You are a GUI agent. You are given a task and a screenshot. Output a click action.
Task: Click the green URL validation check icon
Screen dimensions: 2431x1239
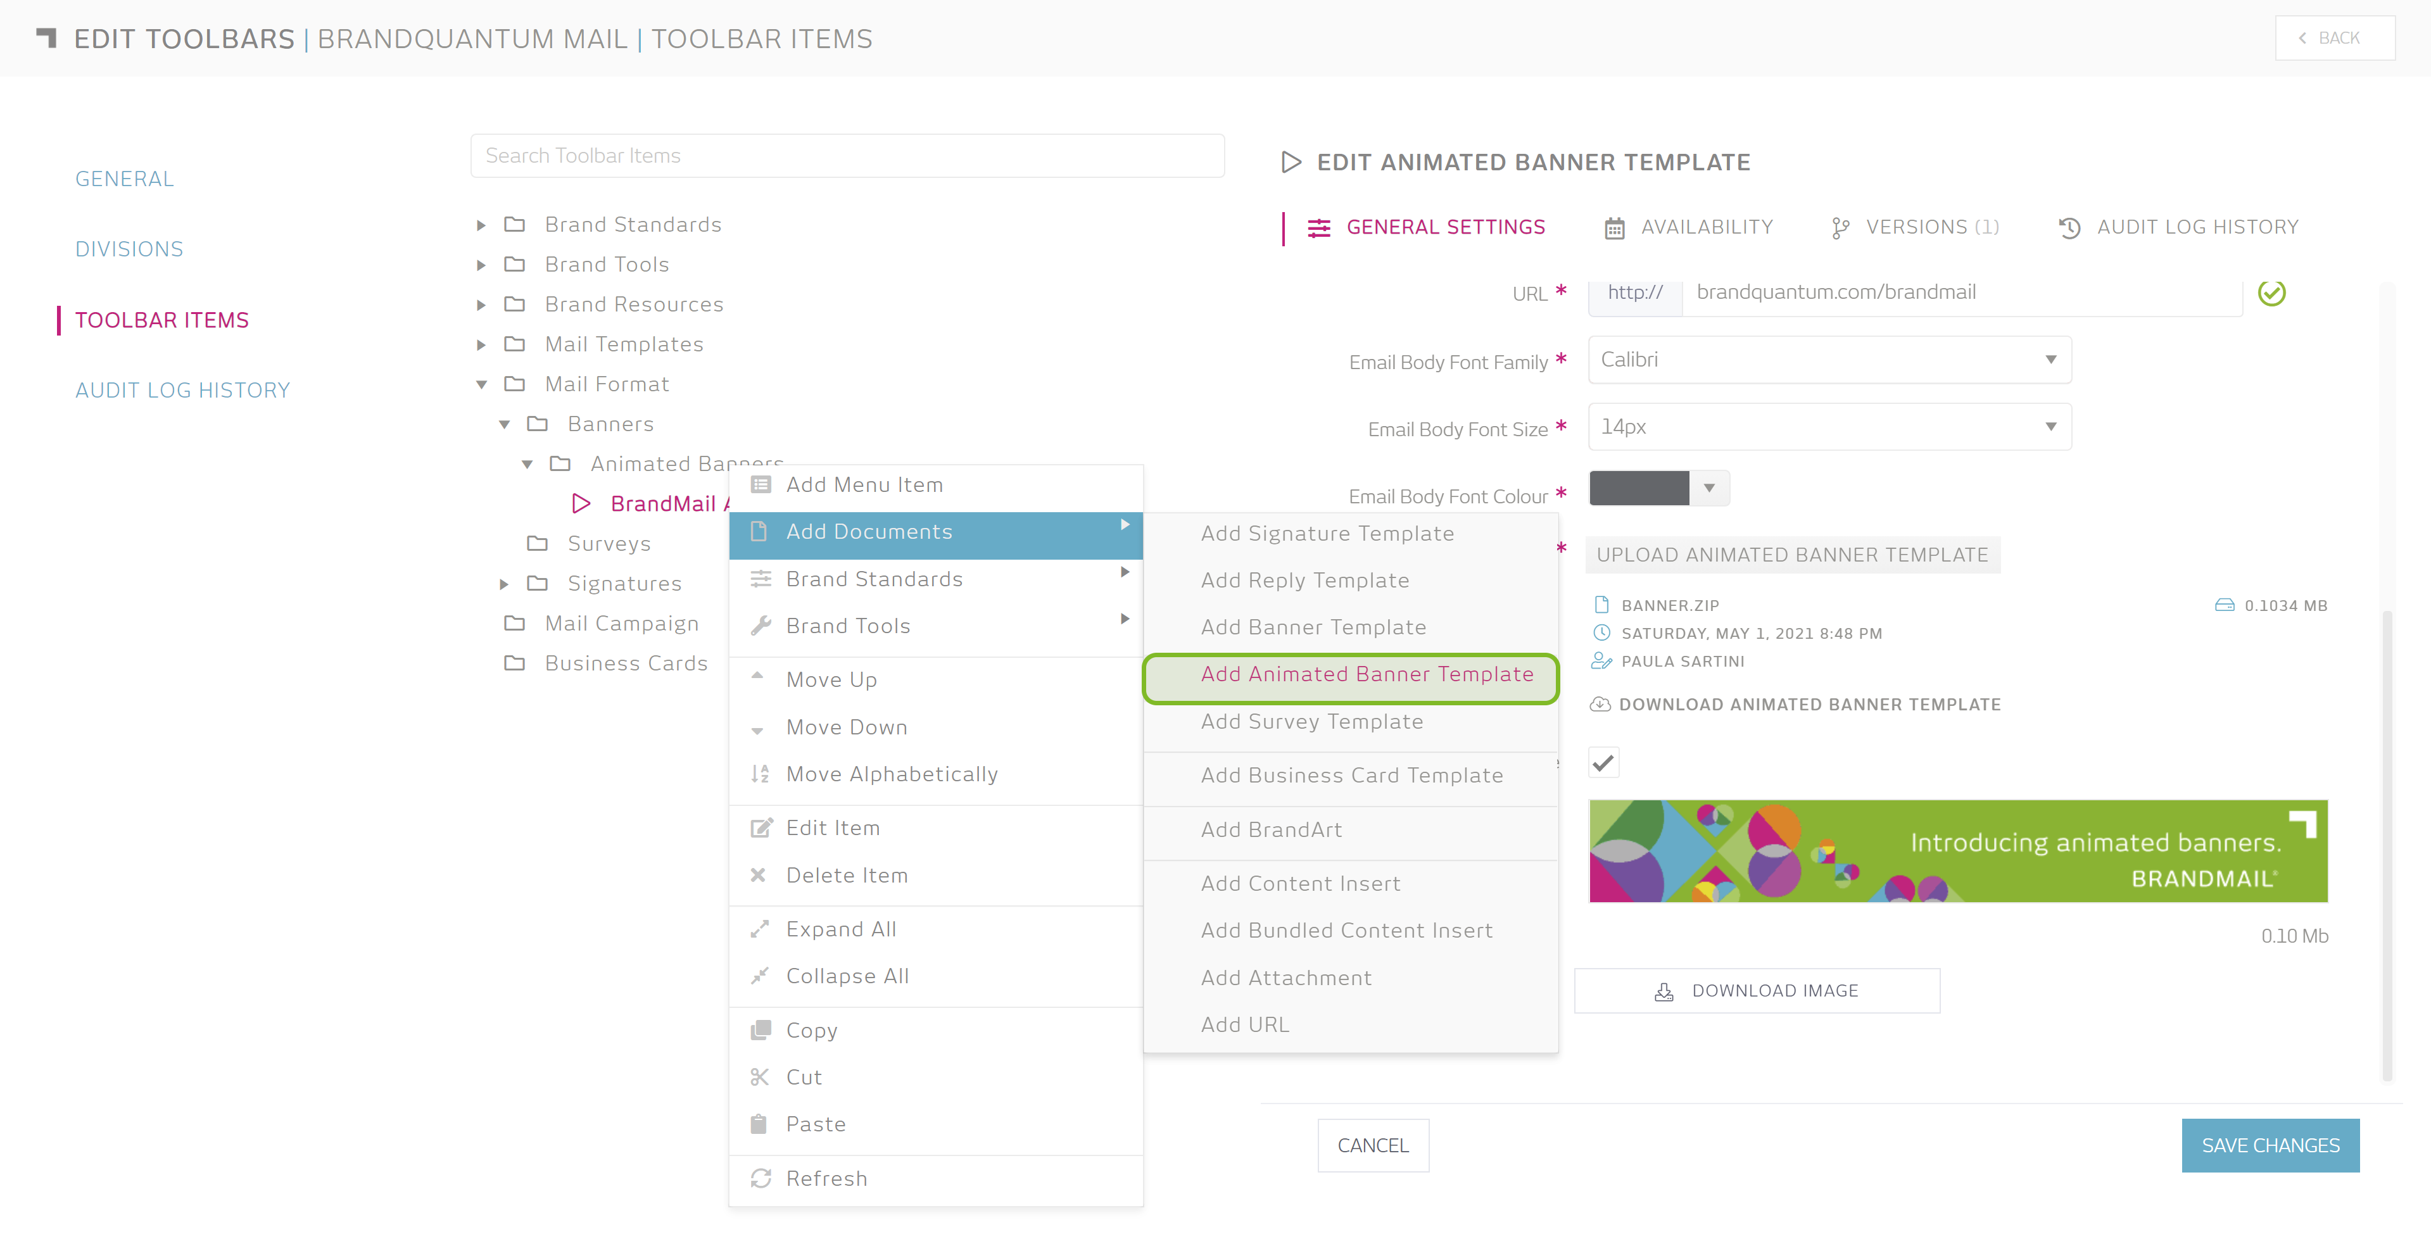click(x=2271, y=294)
